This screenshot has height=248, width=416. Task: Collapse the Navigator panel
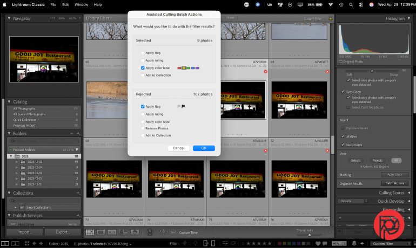coord(9,18)
